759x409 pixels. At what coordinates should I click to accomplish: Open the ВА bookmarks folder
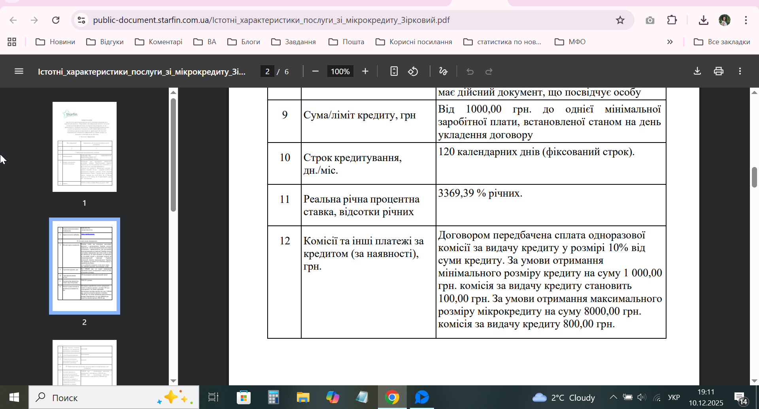click(x=205, y=42)
